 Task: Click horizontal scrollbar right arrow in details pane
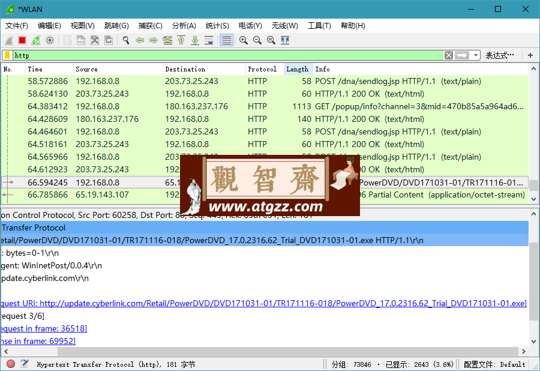tap(523, 352)
